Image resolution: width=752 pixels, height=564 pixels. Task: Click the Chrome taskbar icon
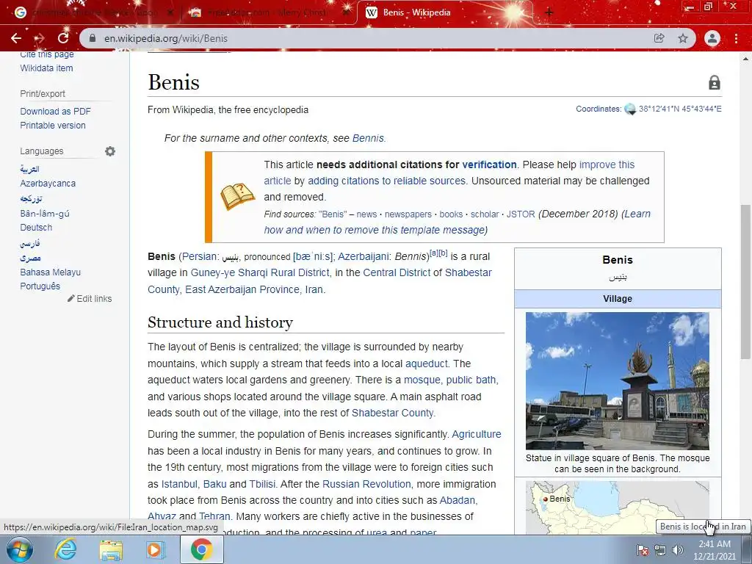201,549
